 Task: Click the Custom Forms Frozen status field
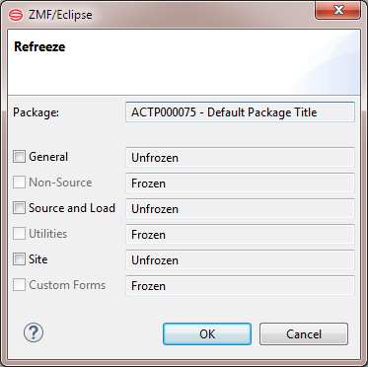pos(240,285)
